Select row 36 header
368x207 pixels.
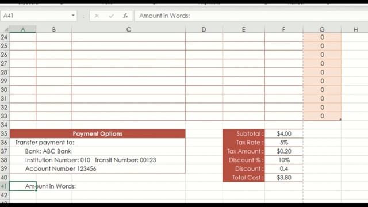(5, 143)
